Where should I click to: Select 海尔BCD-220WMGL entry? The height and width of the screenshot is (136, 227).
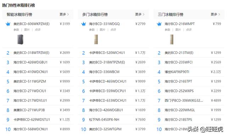(180, 110)
